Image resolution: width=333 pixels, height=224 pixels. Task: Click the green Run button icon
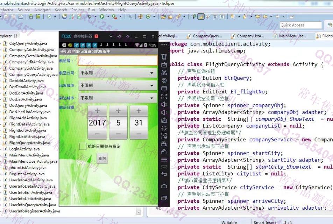click(102, 16)
